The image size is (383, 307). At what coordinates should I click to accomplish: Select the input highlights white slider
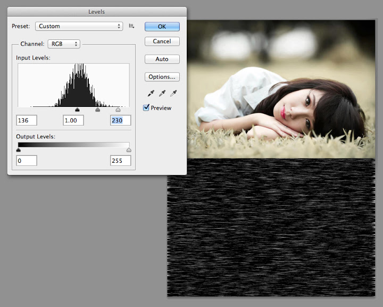[x=118, y=110]
